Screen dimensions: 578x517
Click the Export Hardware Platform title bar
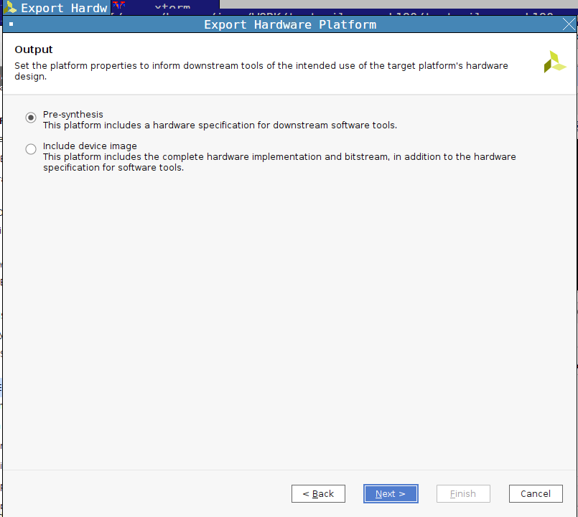(289, 24)
